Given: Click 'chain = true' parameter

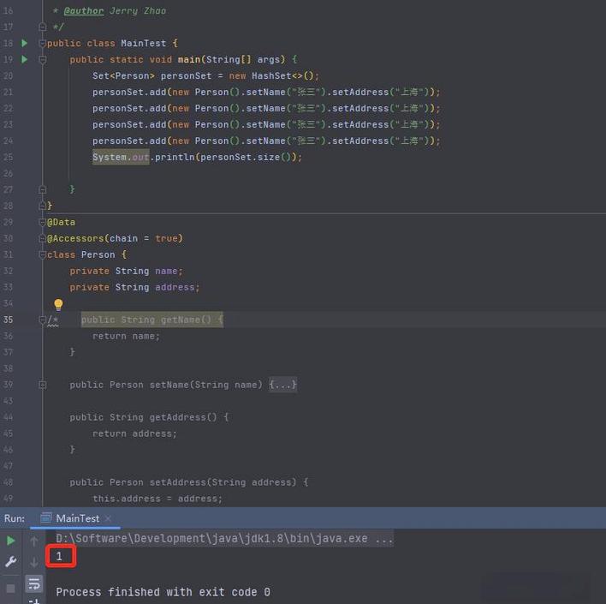Looking at the screenshot, I should click(x=144, y=238).
